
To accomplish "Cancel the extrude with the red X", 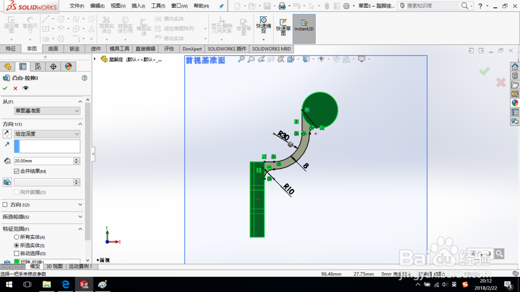I will (15, 88).
